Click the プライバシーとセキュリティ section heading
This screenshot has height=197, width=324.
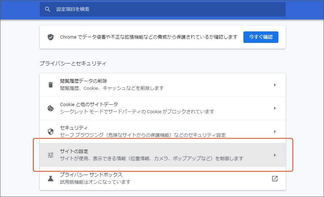73,64
